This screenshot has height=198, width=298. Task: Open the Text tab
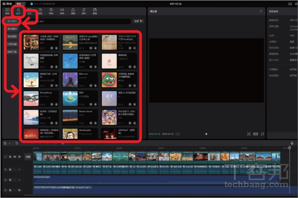coord(29,12)
